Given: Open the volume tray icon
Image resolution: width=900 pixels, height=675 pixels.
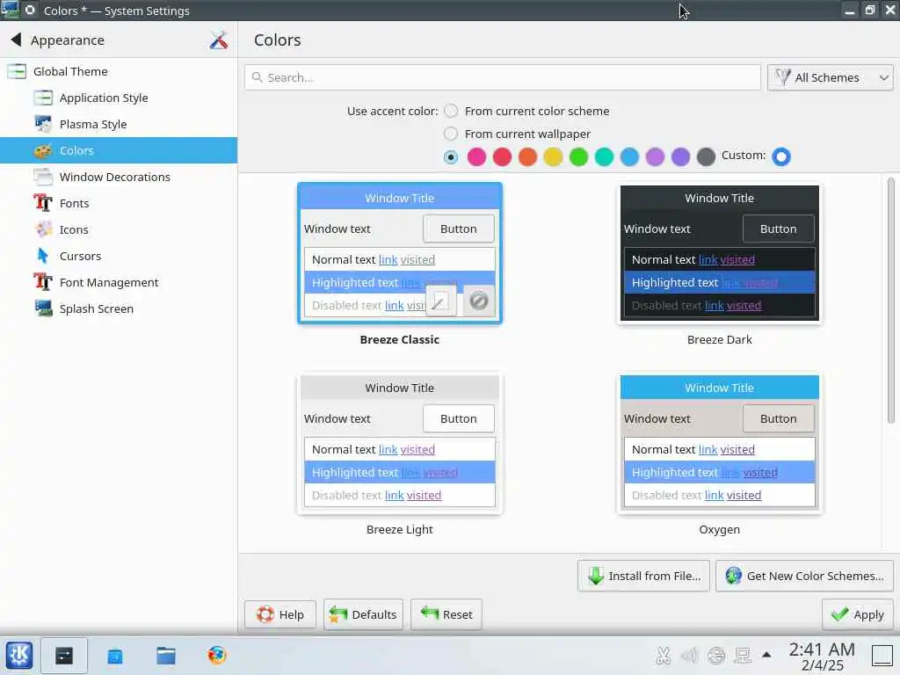Looking at the screenshot, I should pyautogui.click(x=689, y=655).
